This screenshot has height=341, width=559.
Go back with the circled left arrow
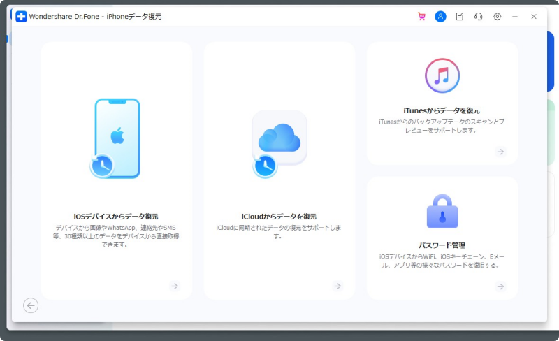pyautogui.click(x=31, y=305)
